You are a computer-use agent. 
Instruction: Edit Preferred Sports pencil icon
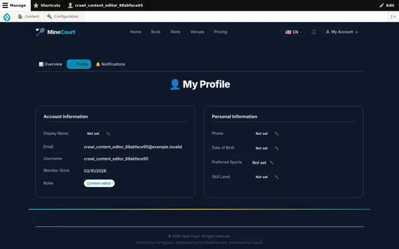coord(271,163)
